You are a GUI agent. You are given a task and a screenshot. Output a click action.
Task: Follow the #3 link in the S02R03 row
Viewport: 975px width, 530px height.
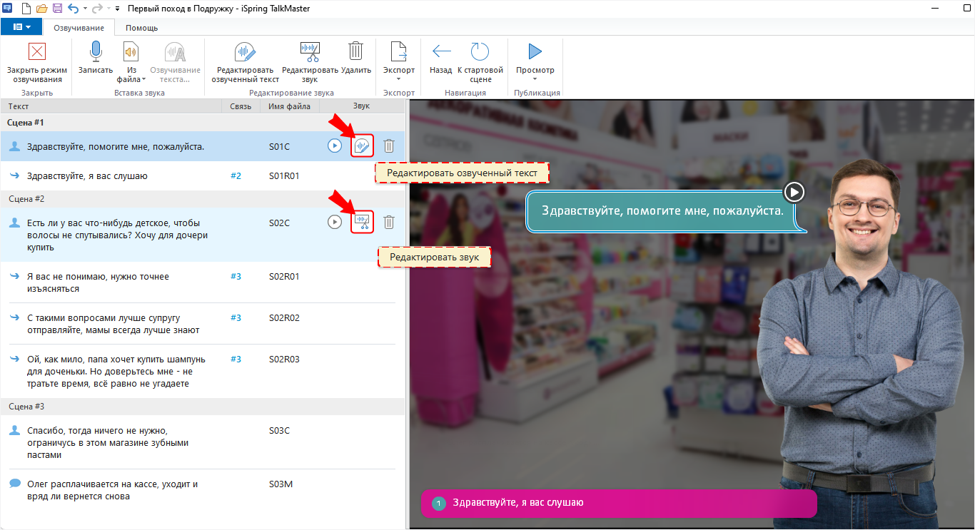236,359
